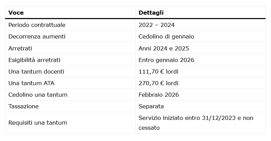Click the "Febbraio 2026" value
Screen dimensions: 271x141
tap(159, 95)
